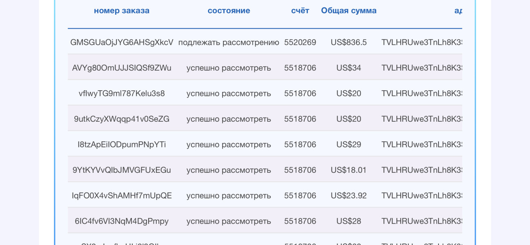This screenshot has width=530, height=245.
Task: Click the address in the US$29 row
Action: pyautogui.click(x=421, y=145)
